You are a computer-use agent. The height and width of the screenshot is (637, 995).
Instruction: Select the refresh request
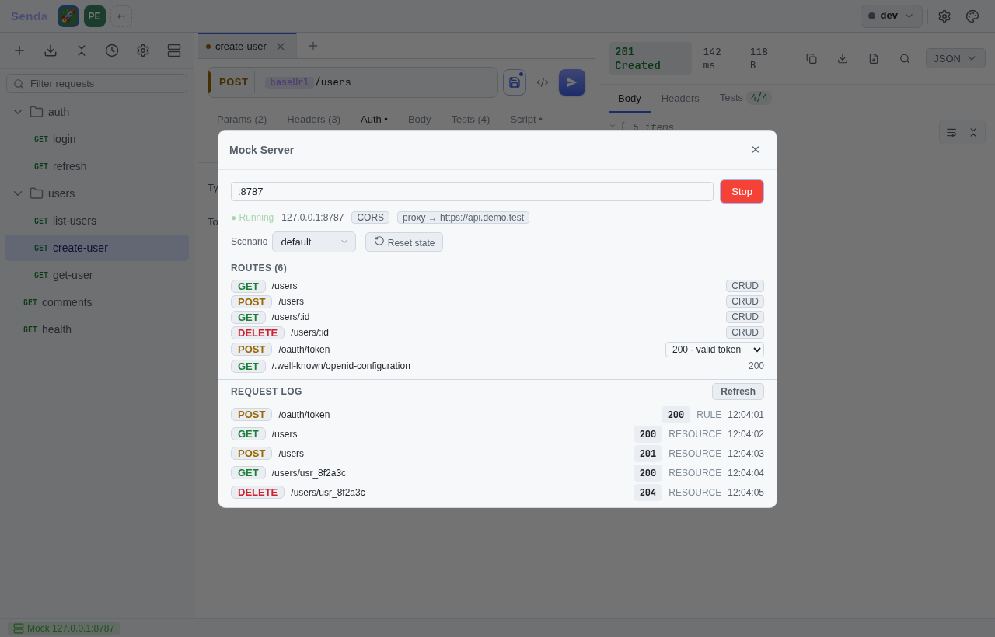click(96, 166)
